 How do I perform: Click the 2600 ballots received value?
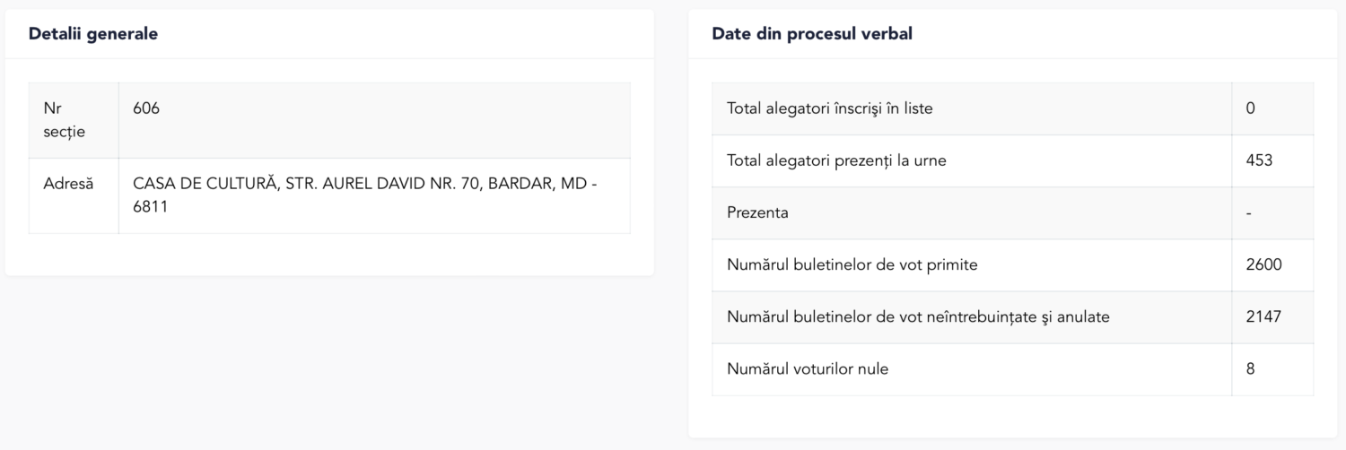click(1263, 264)
